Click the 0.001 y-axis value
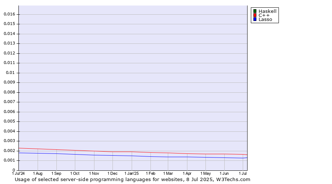 (10, 160)
